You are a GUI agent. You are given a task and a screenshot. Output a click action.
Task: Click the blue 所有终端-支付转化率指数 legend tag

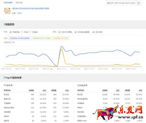(x=20, y=38)
